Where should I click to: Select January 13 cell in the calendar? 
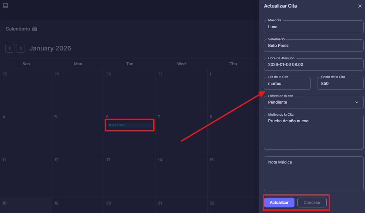pos(130,176)
